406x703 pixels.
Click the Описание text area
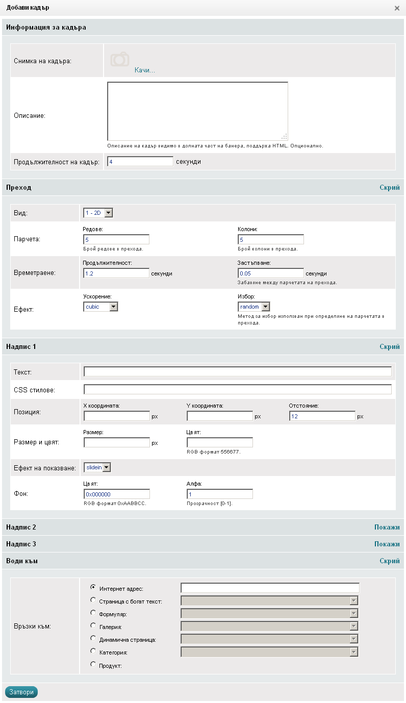[197, 111]
